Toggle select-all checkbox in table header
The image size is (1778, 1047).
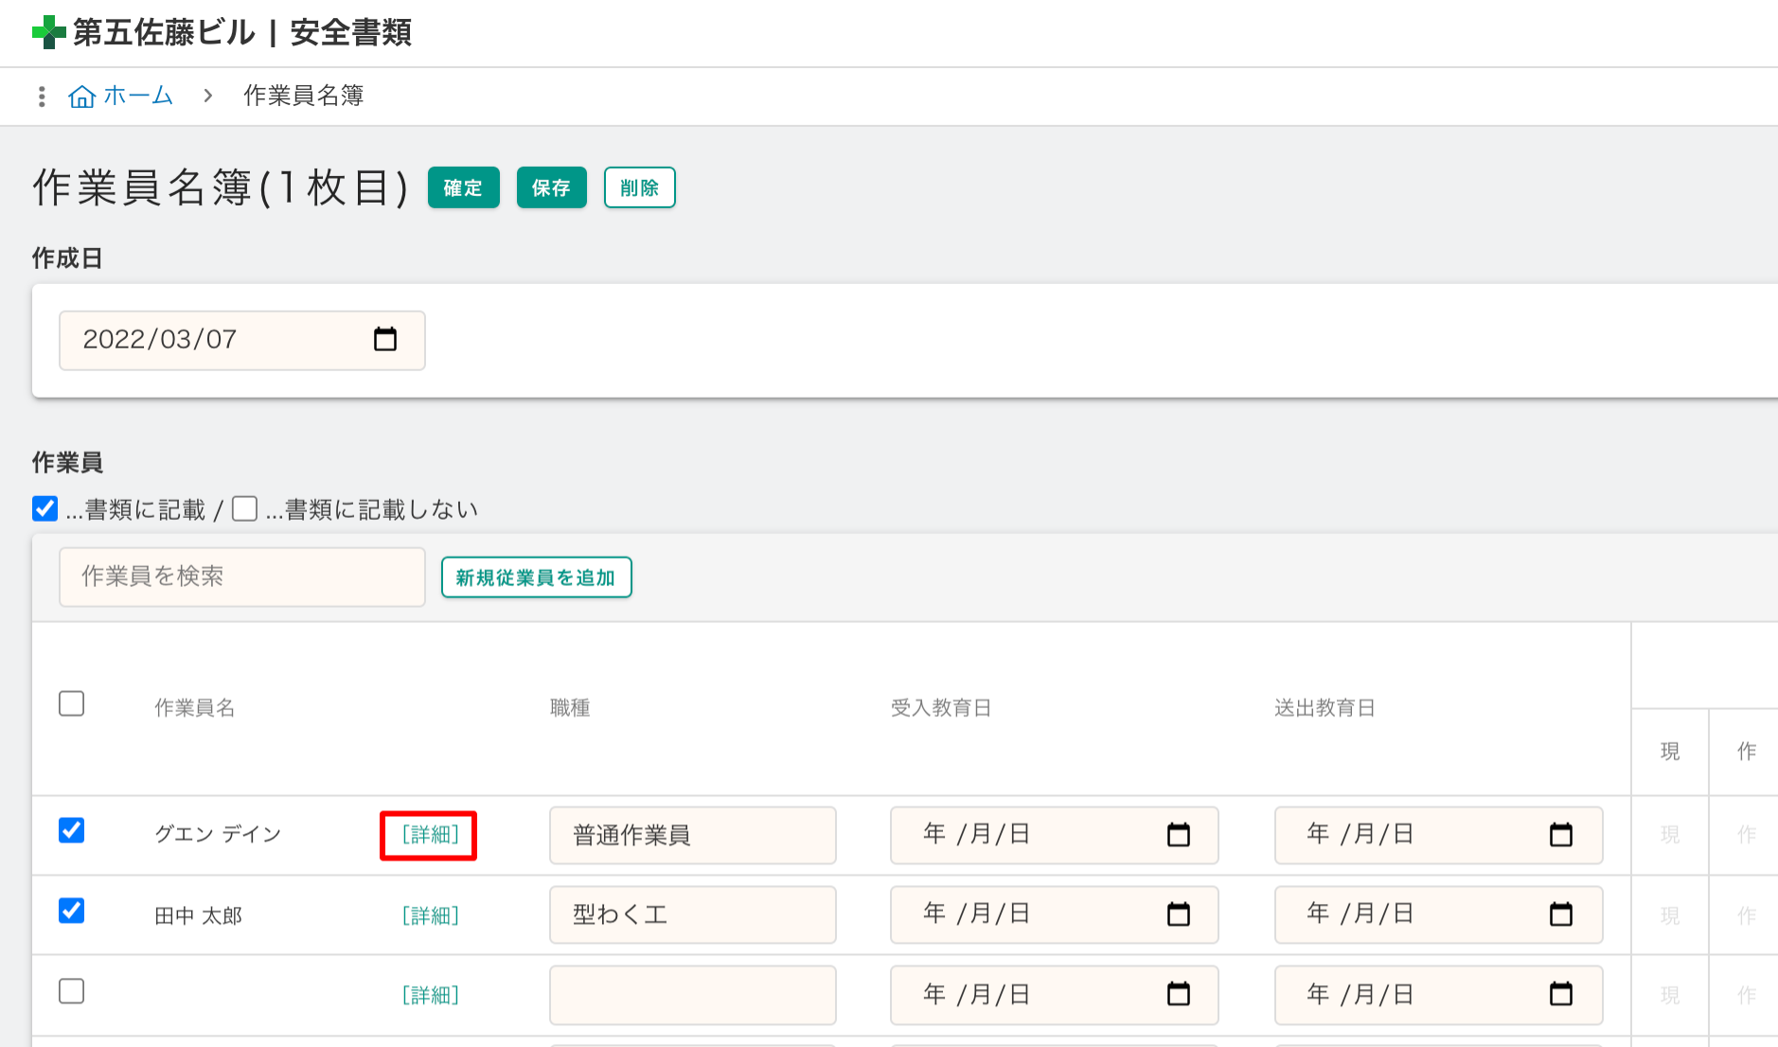[x=72, y=703]
